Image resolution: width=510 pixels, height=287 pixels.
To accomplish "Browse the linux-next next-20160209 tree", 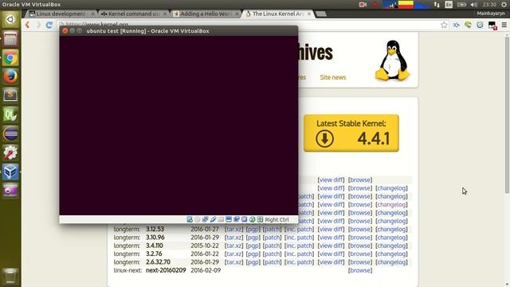I will tap(360, 270).
